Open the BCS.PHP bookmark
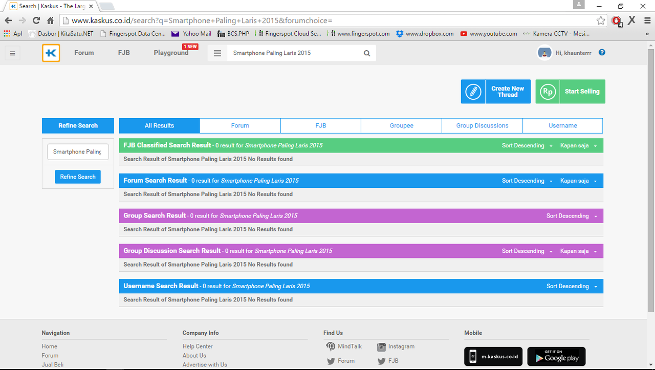 (x=233, y=34)
